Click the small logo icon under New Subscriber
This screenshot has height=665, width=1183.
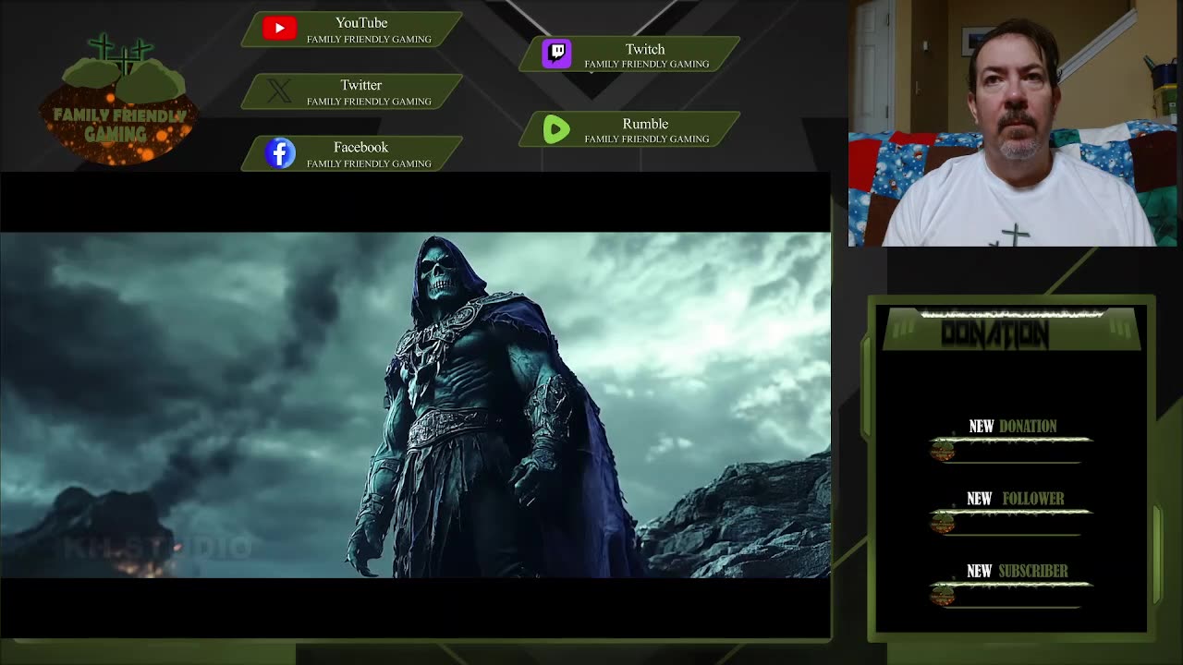(x=942, y=596)
